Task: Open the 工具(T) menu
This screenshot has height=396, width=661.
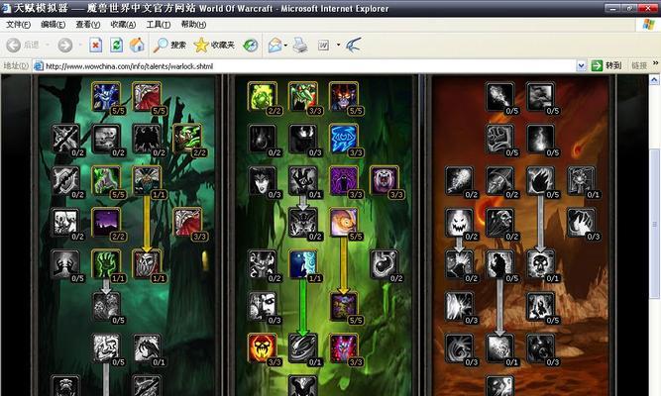Action: [158, 24]
